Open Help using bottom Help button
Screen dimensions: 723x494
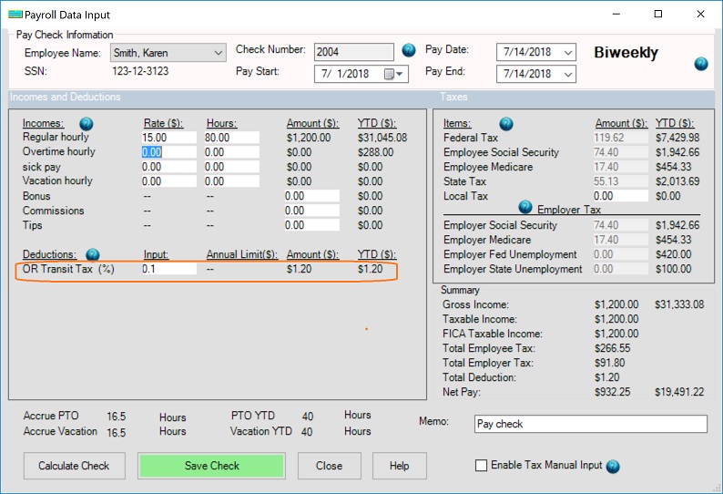[399, 466]
